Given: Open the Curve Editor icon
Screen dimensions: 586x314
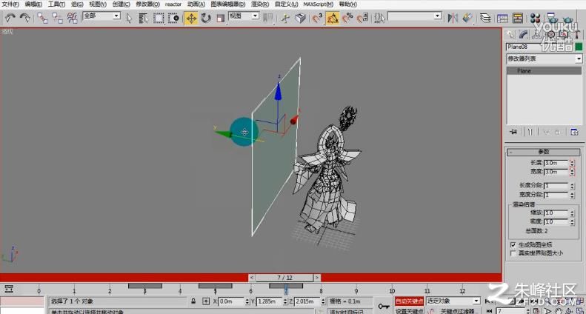Looking at the screenshot, I should pos(503,18).
